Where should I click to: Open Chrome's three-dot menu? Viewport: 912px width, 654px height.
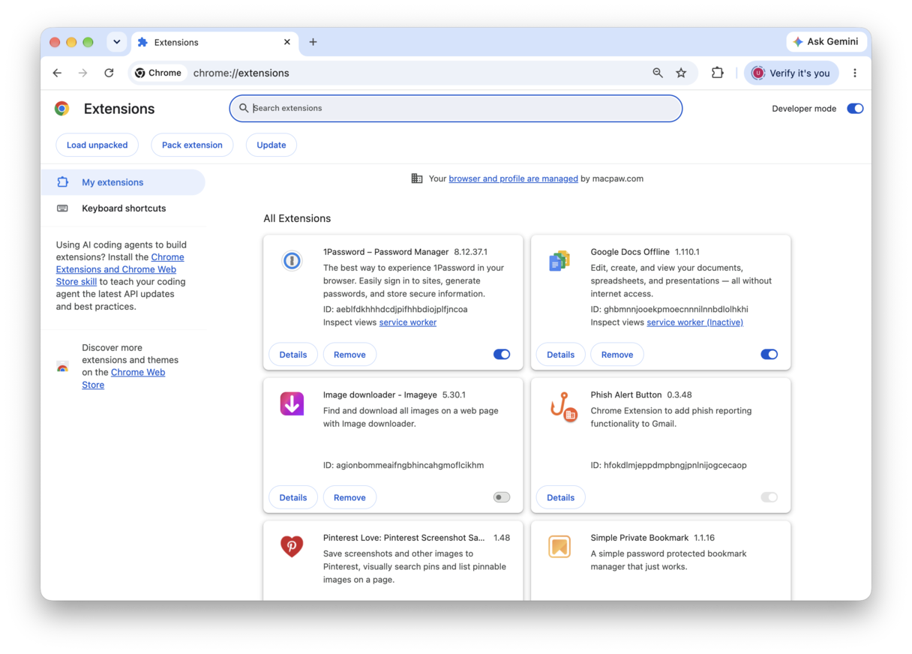pyautogui.click(x=855, y=73)
